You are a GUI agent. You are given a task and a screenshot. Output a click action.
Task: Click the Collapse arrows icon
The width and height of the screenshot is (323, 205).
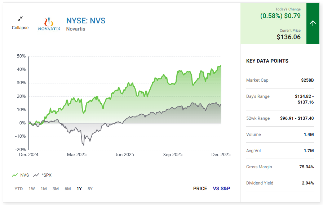click(x=20, y=19)
